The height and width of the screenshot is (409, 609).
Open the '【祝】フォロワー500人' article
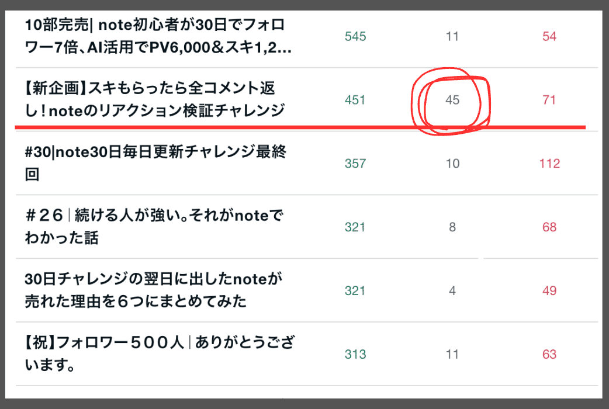(160, 354)
